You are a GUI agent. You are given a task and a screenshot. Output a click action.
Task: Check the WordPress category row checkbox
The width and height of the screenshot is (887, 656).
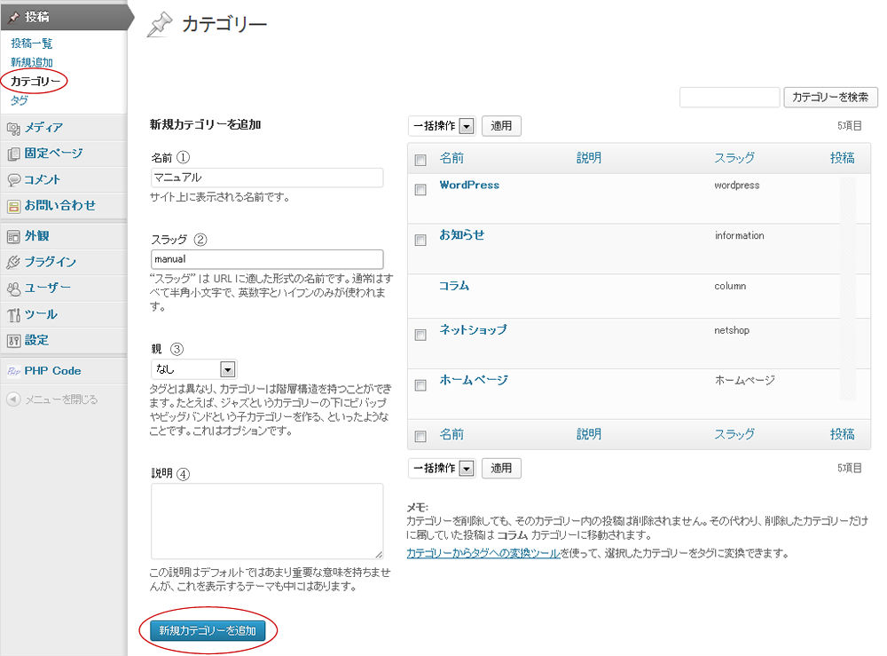420,190
